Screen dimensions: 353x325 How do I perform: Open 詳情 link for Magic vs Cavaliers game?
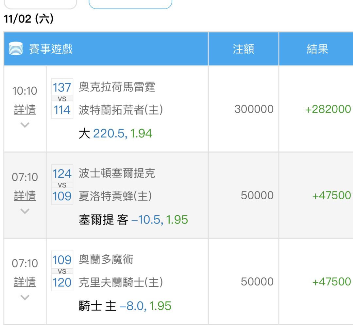pos(25,282)
